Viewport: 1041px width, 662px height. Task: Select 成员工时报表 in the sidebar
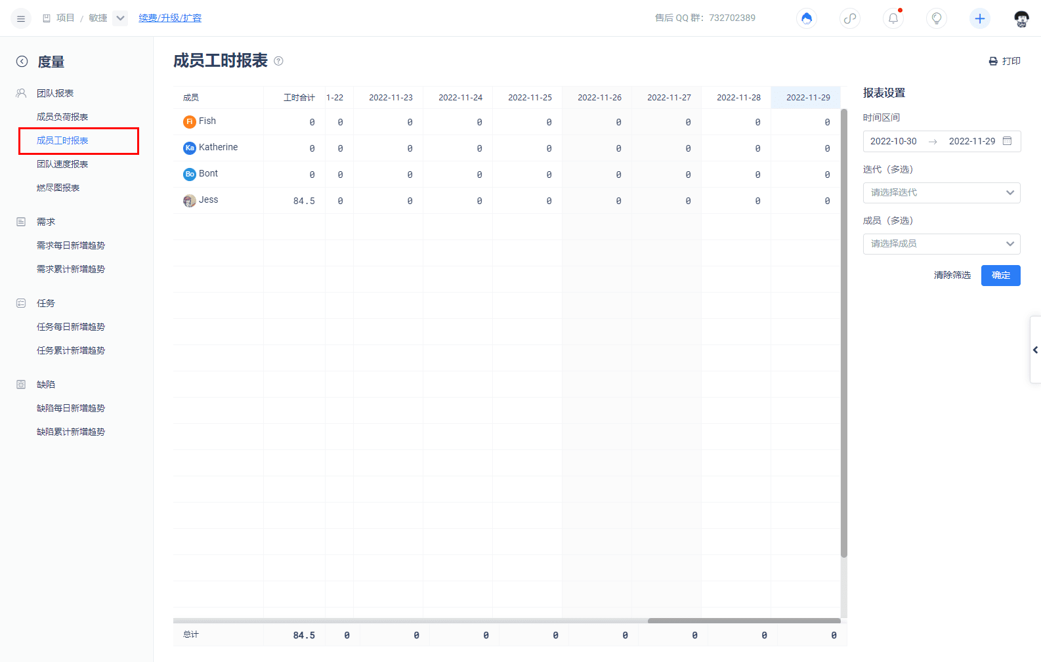(62, 140)
